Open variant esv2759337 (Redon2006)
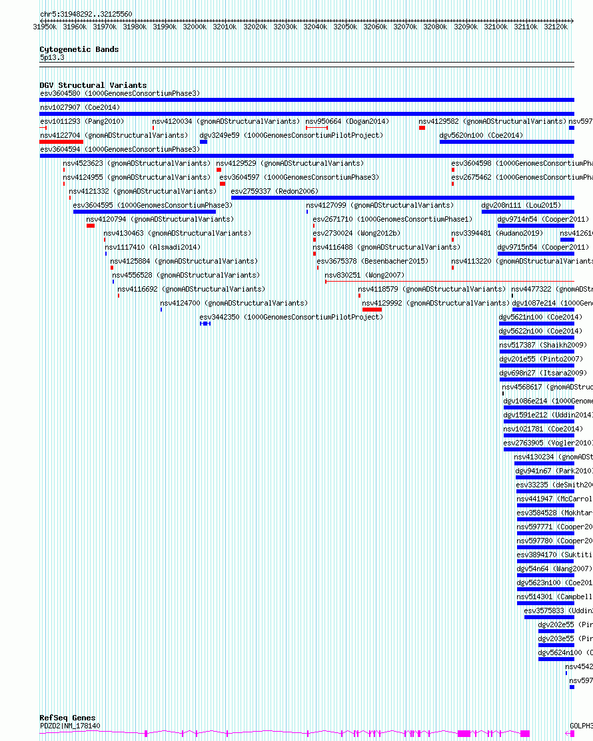Viewport: 593px width, 741px height. pos(275,191)
